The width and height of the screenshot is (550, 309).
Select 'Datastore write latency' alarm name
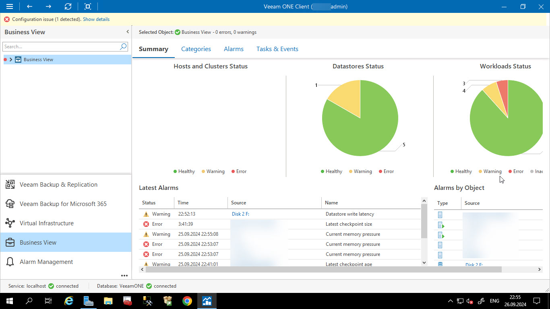(350, 214)
